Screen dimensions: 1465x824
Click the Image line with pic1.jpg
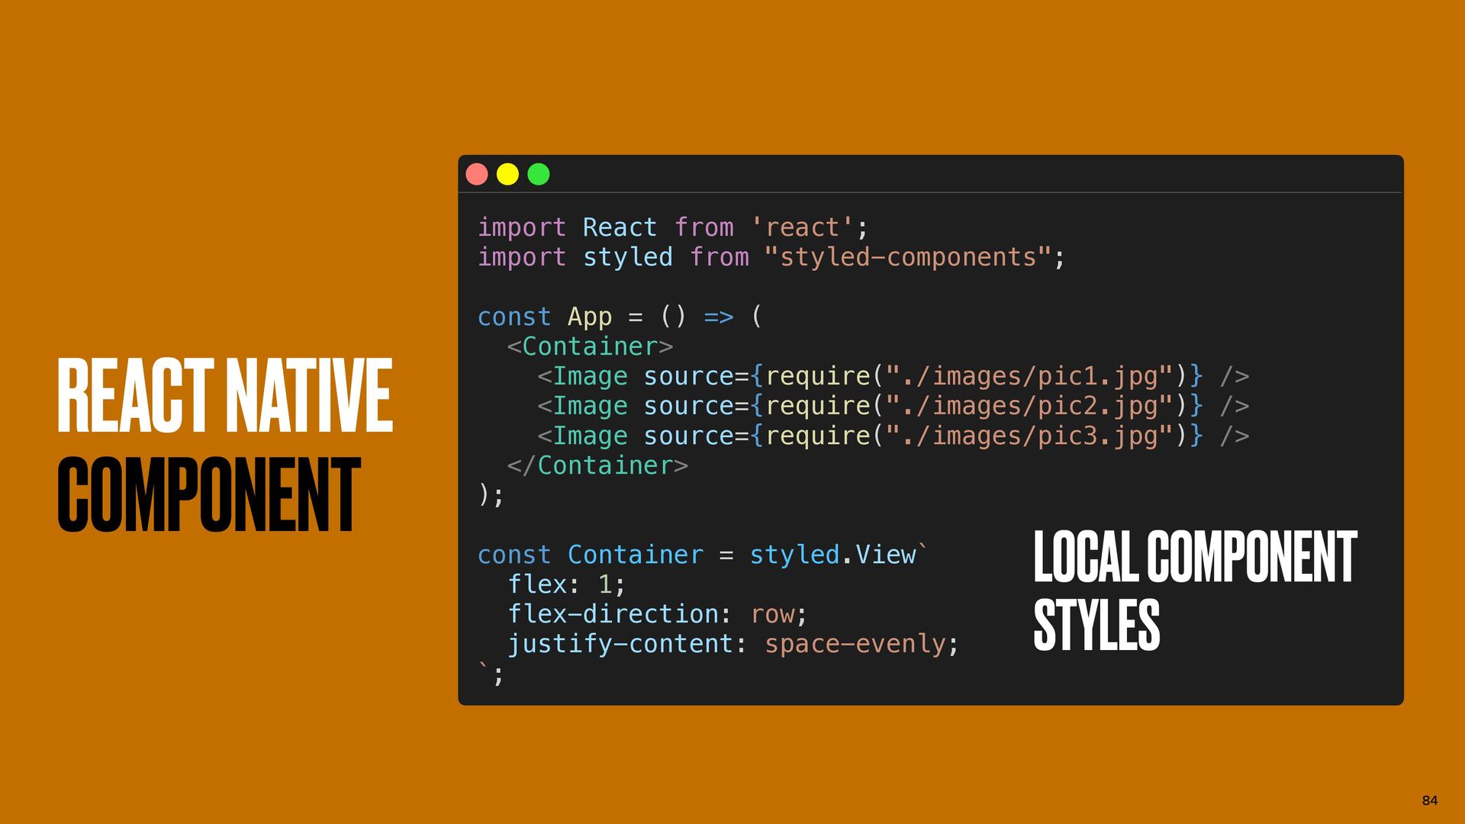point(893,376)
